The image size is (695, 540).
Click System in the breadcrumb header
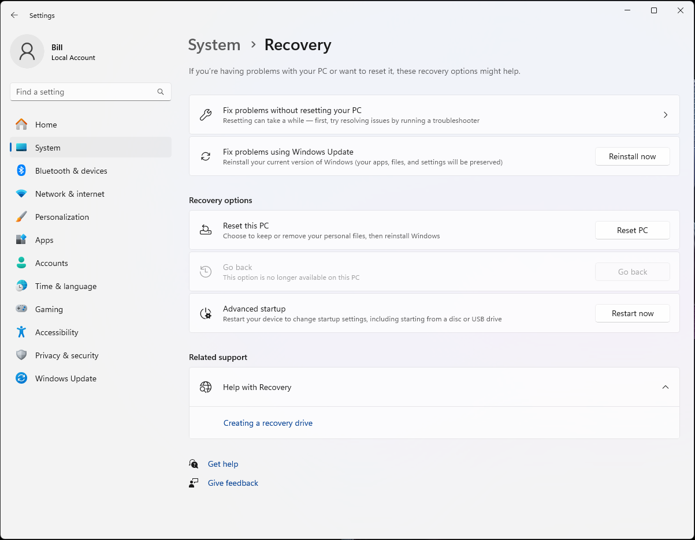[x=214, y=45]
